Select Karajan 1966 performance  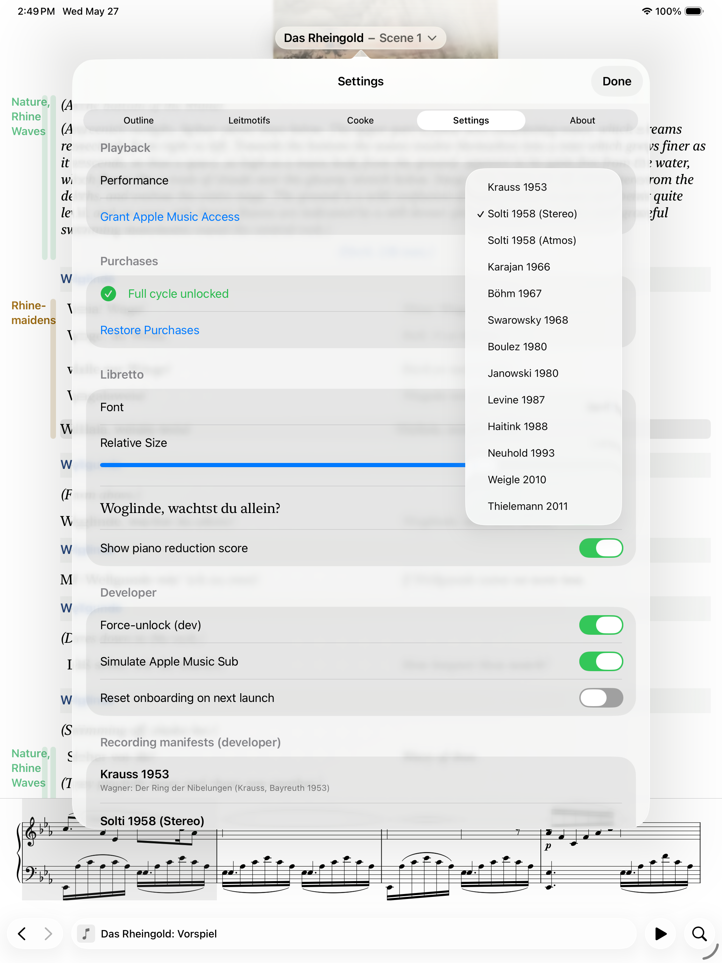pyautogui.click(x=543, y=267)
